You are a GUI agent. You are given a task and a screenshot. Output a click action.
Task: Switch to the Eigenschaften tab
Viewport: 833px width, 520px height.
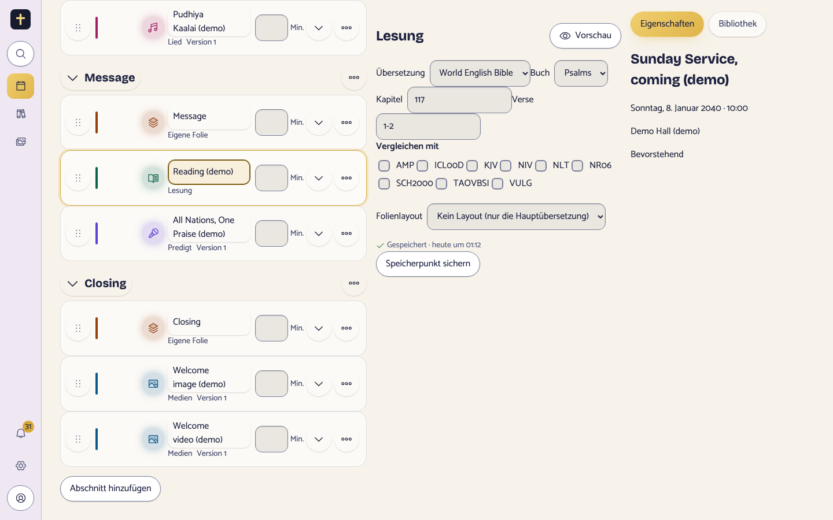(667, 24)
